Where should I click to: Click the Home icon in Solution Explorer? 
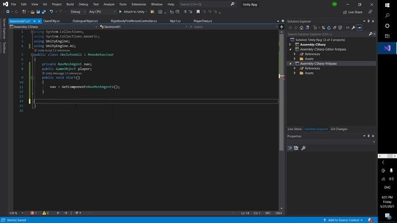pyautogui.click(x=301, y=28)
